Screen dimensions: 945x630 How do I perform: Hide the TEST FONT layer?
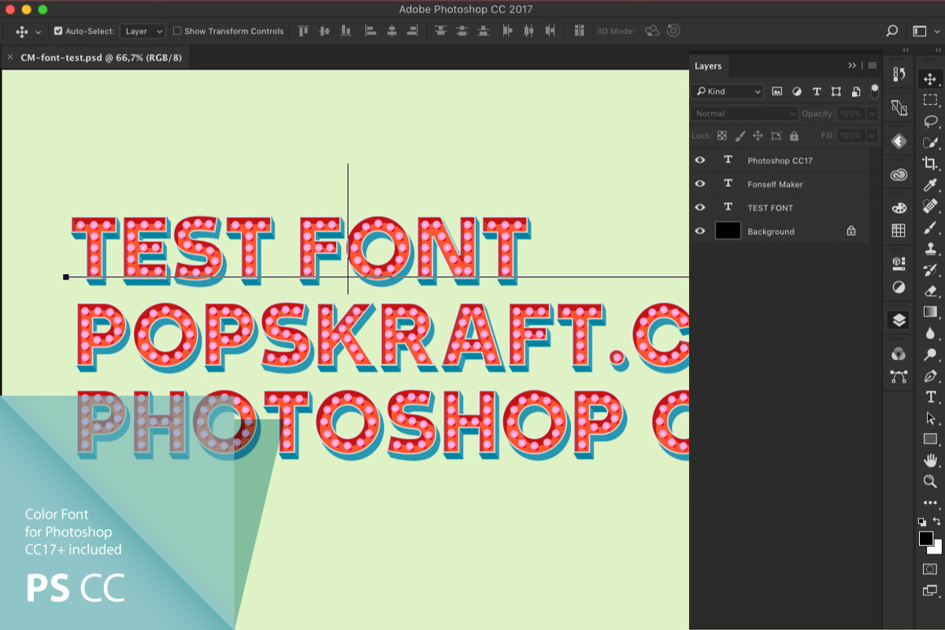click(700, 207)
